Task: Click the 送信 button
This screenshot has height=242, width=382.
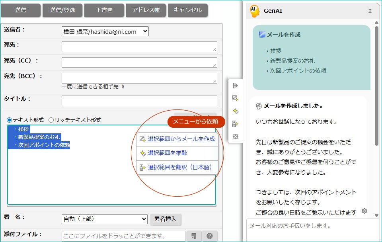Action: point(21,10)
